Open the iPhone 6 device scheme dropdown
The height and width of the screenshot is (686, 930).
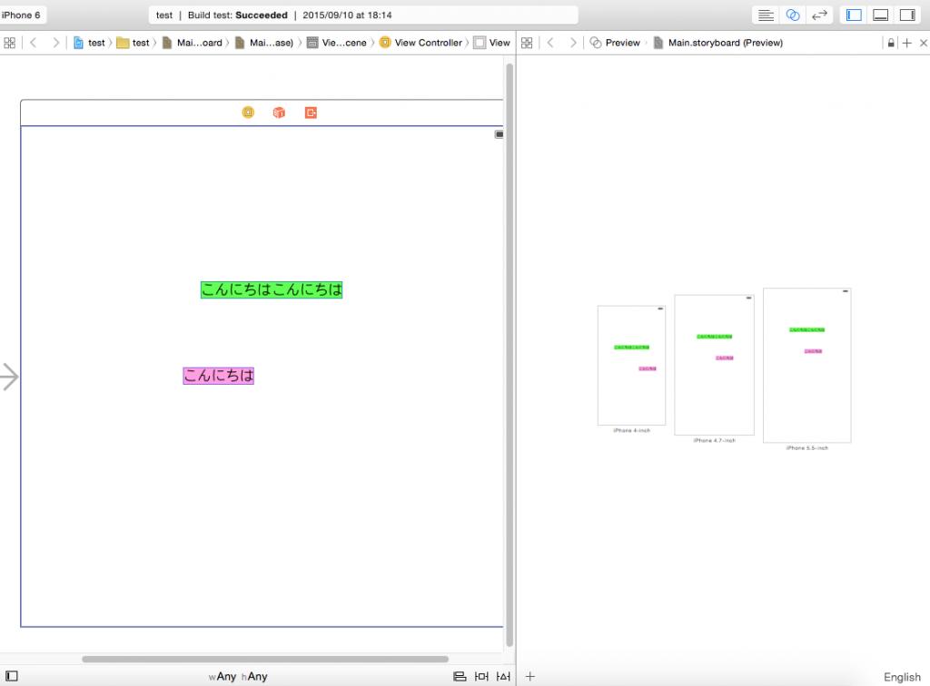tap(22, 15)
